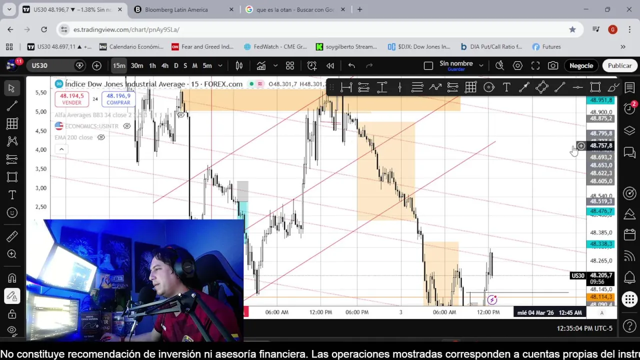The height and width of the screenshot is (360, 640).
Task: Open the notifications bell panel
Action: (629, 277)
